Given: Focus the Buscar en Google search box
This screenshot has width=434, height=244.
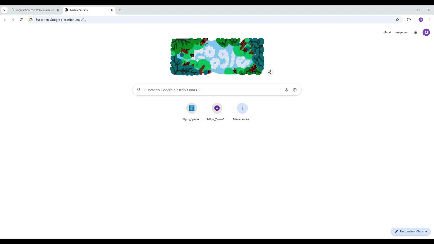Looking at the screenshot, I should point(217,90).
